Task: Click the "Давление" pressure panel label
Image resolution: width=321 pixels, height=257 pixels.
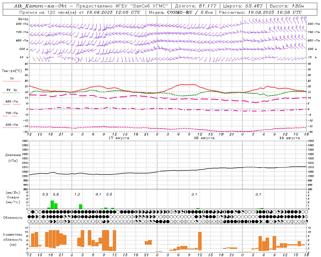Action: click(x=13, y=155)
